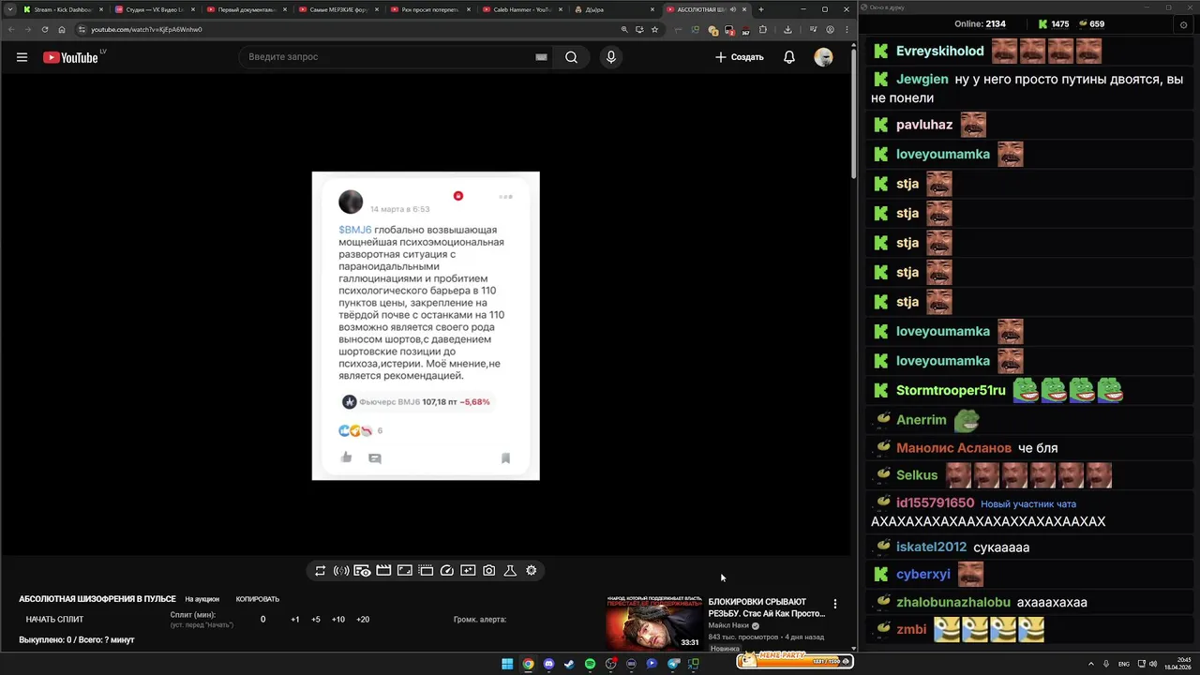
Task: Click the sound waves icon in player toolbar
Action: pyautogui.click(x=341, y=570)
